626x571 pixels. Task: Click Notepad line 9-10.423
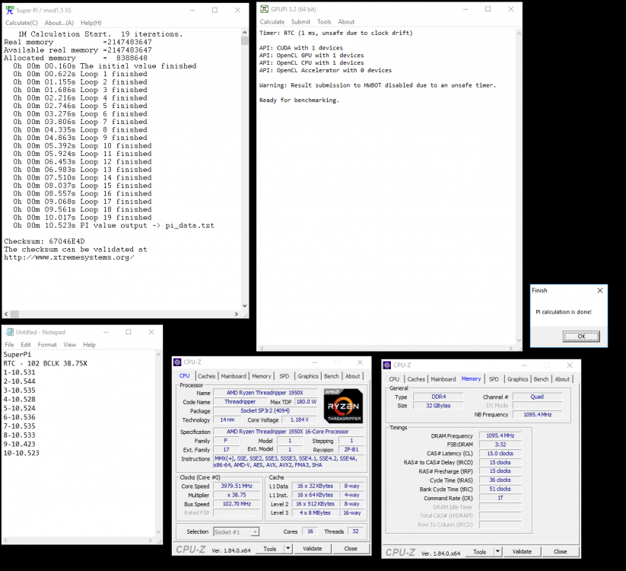(20, 444)
